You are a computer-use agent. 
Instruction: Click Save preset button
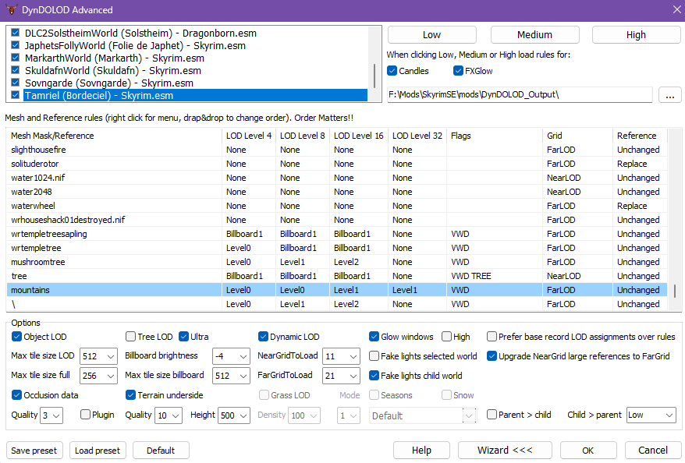(34, 451)
